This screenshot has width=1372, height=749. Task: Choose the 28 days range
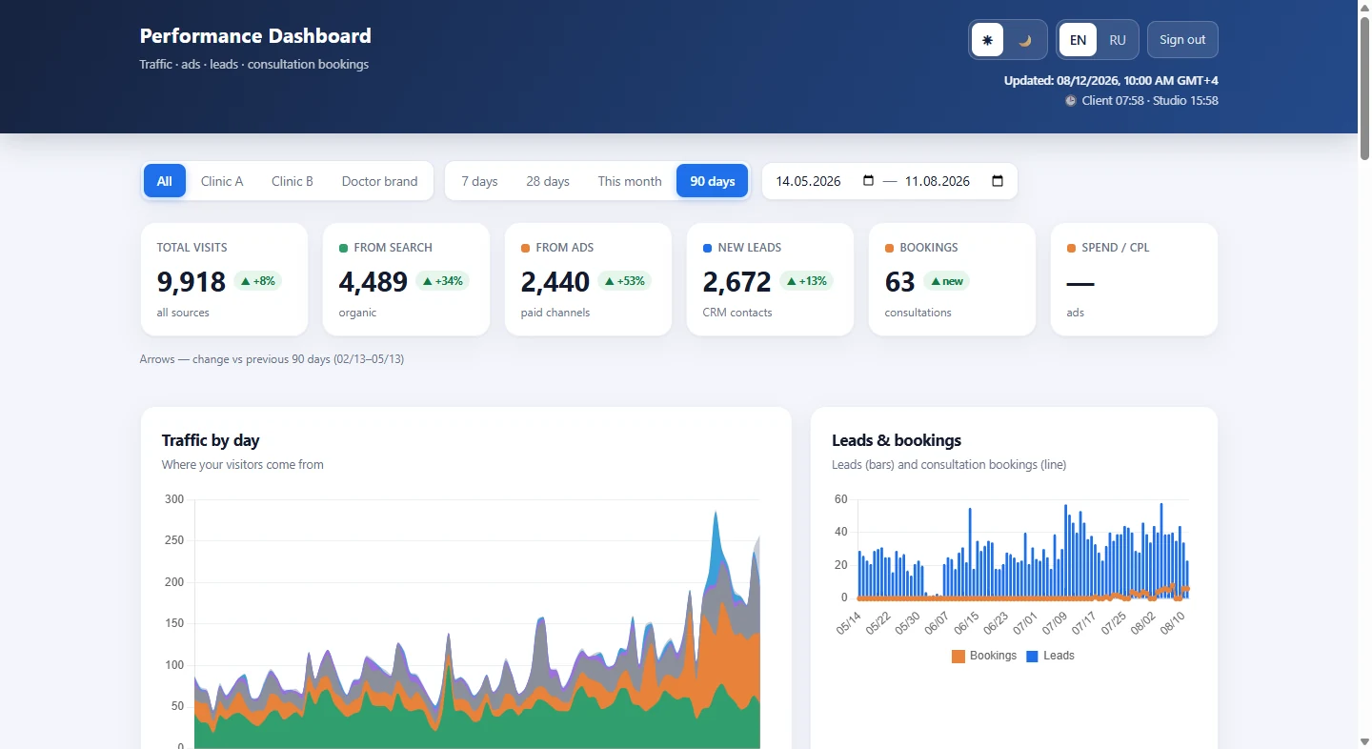pos(548,181)
